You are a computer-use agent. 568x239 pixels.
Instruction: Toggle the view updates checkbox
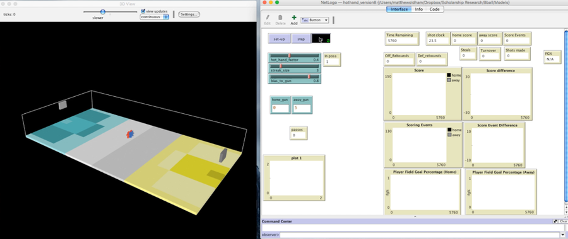click(x=143, y=11)
